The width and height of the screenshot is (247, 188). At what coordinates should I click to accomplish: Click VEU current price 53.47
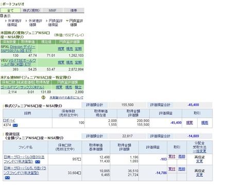[x=51, y=69]
